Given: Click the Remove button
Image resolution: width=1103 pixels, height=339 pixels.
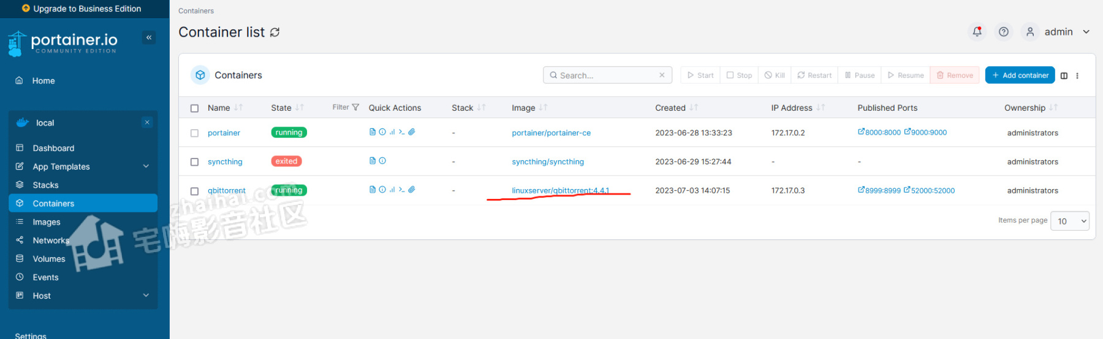Looking at the screenshot, I should (x=955, y=75).
